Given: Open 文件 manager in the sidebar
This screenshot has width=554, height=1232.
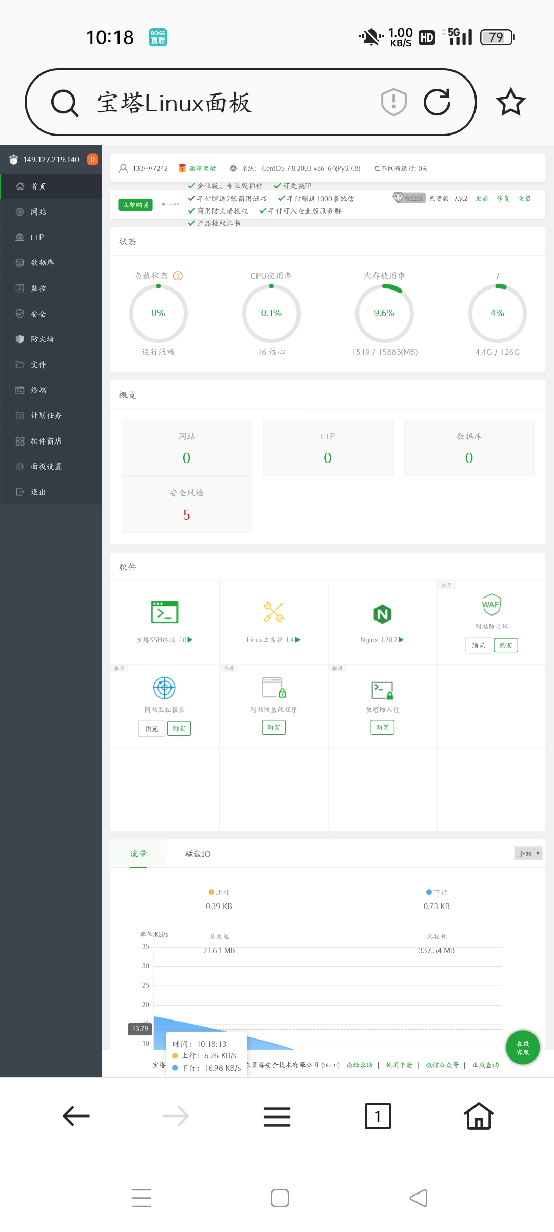Looking at the screenshot, I should [51, 364].
